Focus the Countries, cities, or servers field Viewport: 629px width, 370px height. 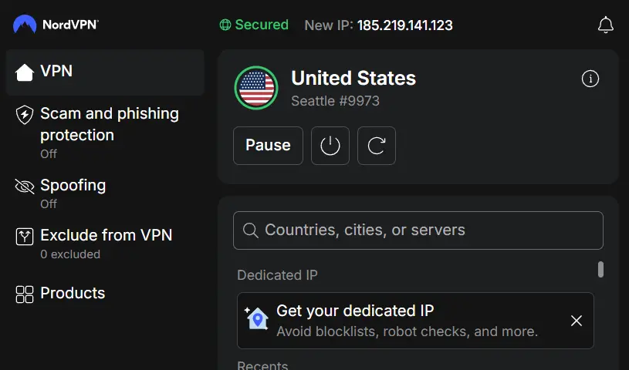pos(418,230)
